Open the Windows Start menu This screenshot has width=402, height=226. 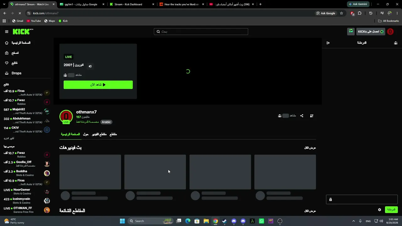(122, 221)
